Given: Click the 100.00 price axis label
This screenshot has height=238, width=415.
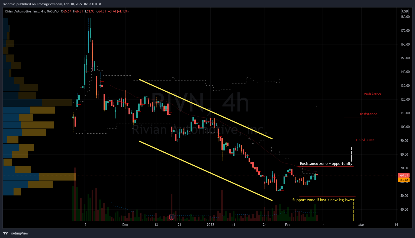Looking at the screenshot, I should tap(405, 127).
